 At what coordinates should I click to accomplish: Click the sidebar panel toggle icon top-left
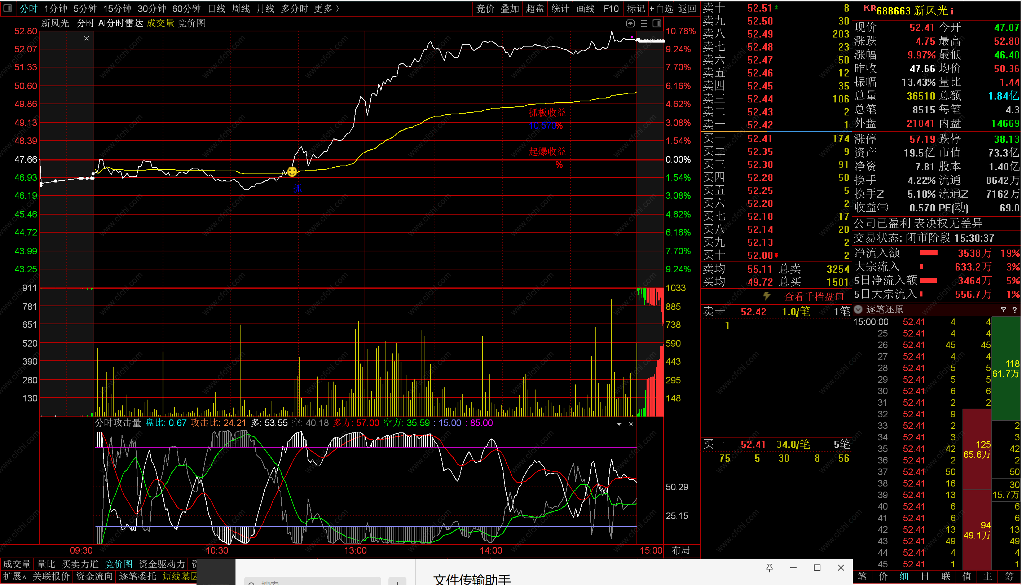(8, 8)
